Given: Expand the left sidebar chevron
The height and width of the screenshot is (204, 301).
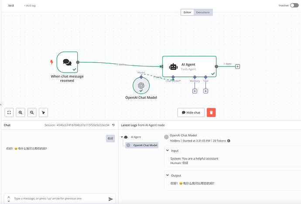Looking at the screenshot, I should pyautogui.click(x=1, y=104).
